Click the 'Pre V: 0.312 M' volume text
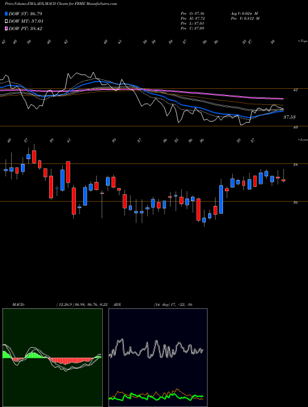Image resolution: width=308 pixels, height=407 pixels. click(x=245, y=18)
